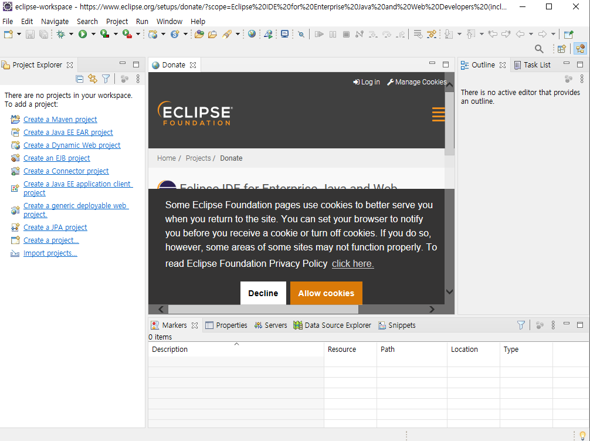This screenshot has height=441, width=590.
Task: Click the Resume debug icon
Action: tap(319, 34)
